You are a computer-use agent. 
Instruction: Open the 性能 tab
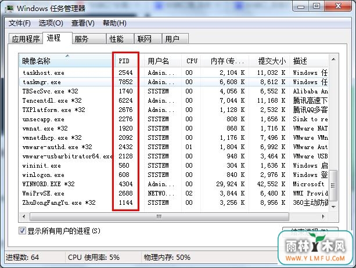click(120, 39)
